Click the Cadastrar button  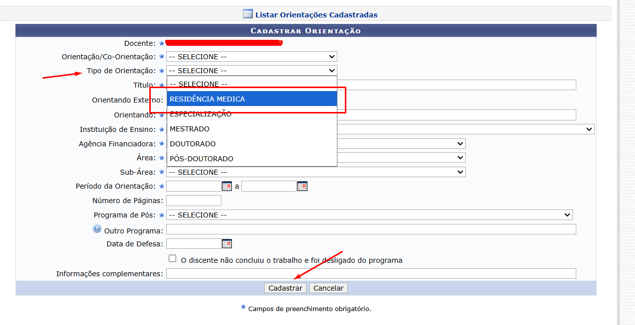point(285,288)
